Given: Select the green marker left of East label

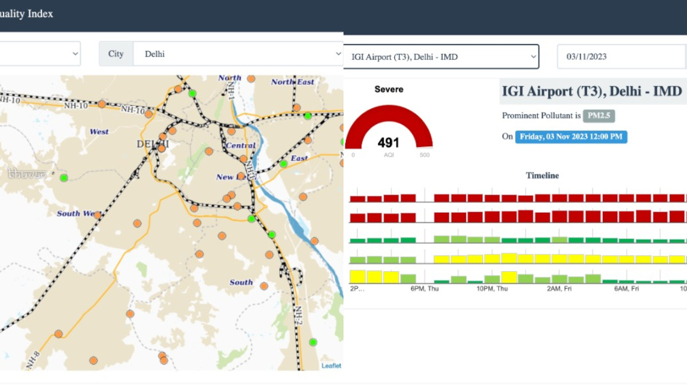Looking at the screenshot, I should pos(283,164).
